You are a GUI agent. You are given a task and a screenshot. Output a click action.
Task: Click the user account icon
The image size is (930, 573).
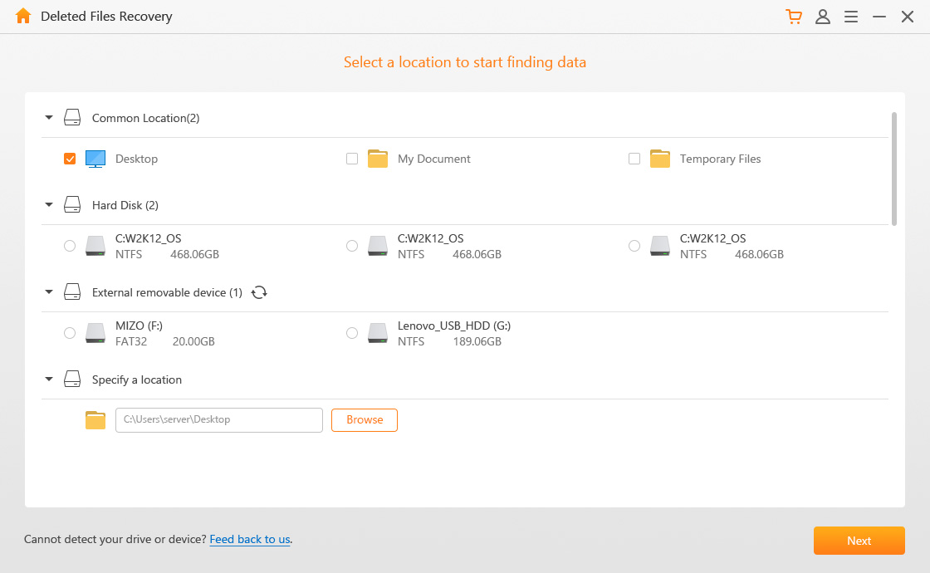tap(823, 17)
